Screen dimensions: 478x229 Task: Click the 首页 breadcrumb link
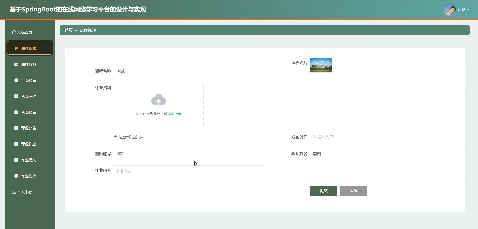point(69,30)
